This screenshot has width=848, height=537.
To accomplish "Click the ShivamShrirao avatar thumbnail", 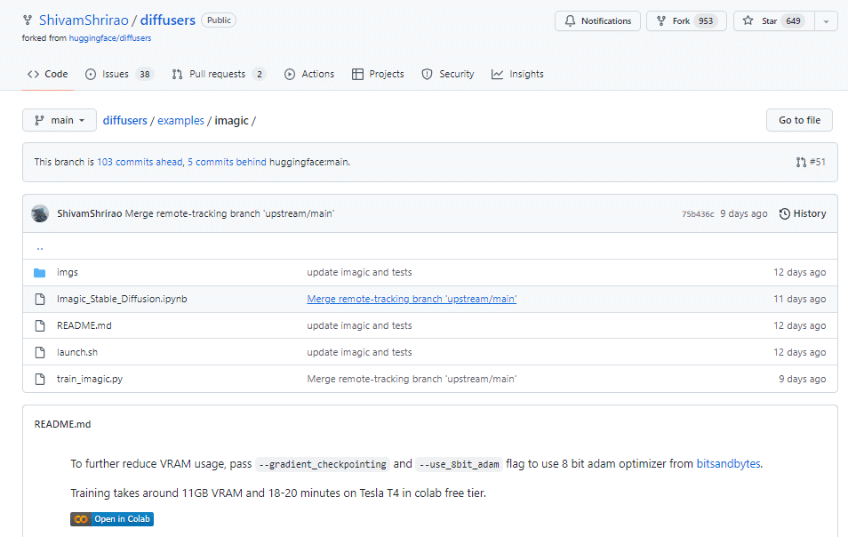I will [40, 213].
